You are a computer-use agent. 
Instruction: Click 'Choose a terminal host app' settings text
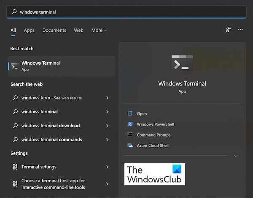[x=53, y=184]
